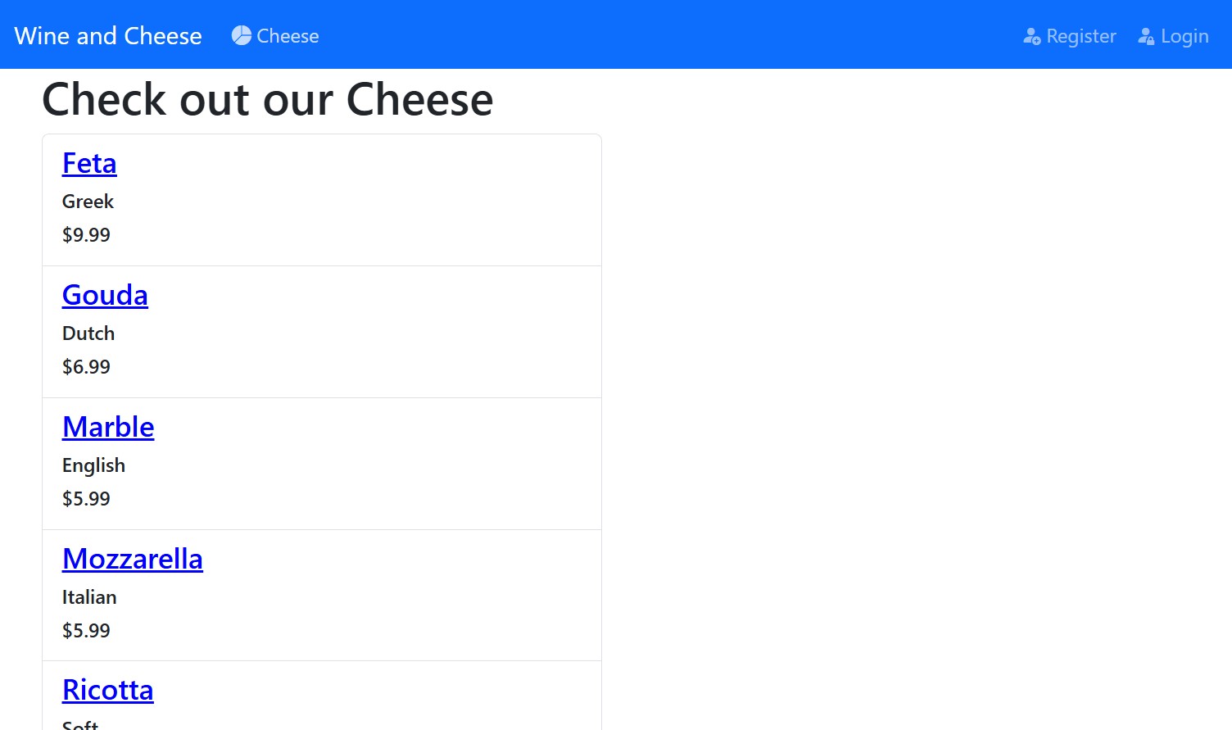This screenshot has height=730, width=1232.
Task: Open the Mozzarella cheese page
Action: [133, 559]
